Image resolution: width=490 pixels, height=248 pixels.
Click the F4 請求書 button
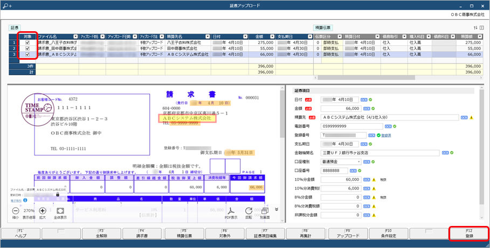(142, 233)
